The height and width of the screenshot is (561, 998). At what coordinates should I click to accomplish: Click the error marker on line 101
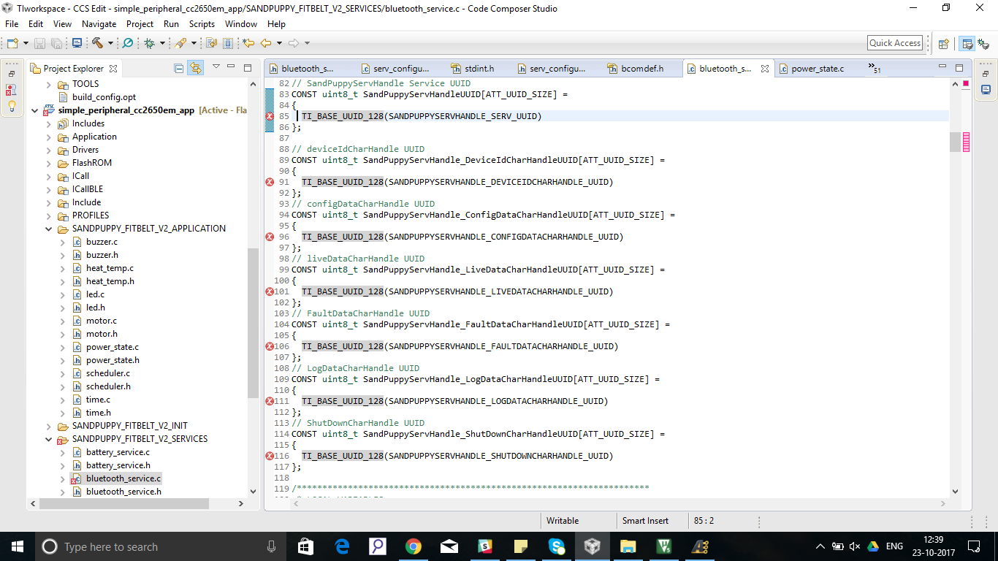coord(270,291)
